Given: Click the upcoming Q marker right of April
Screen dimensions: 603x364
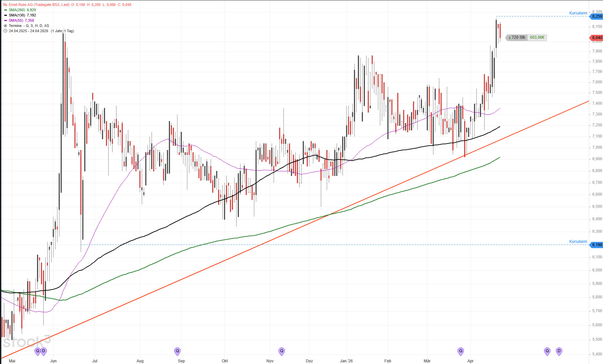Looking at the screenshot, I should 547,351.
